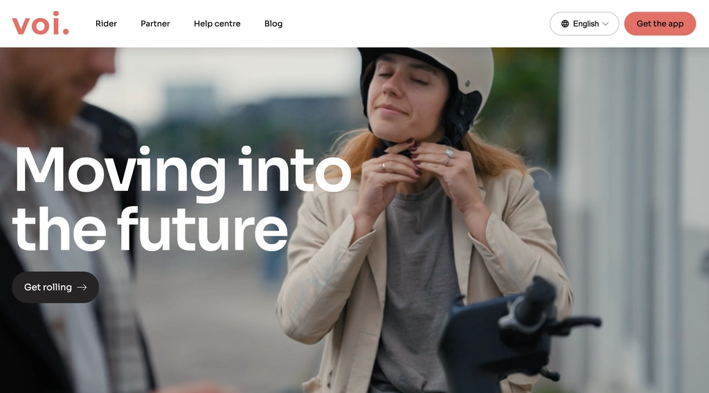
Task: Open the Rider menu item
Action: click(106, 24)
